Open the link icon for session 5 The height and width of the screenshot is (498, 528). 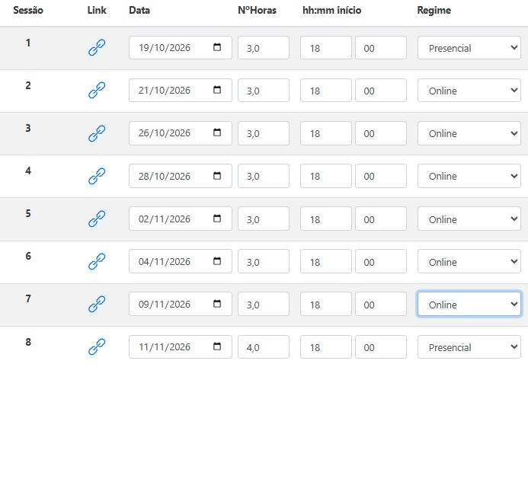[97, 219]
